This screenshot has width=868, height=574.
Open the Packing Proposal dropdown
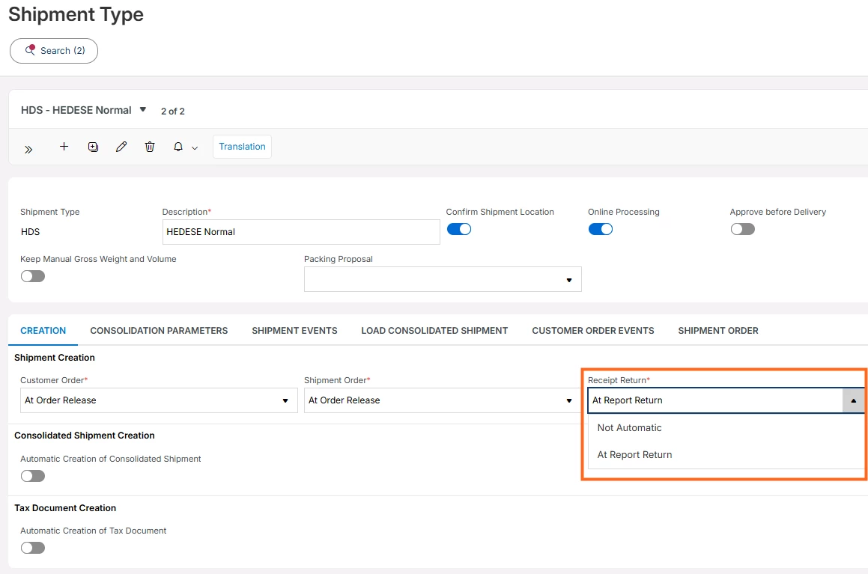click(x=442, y=279)
